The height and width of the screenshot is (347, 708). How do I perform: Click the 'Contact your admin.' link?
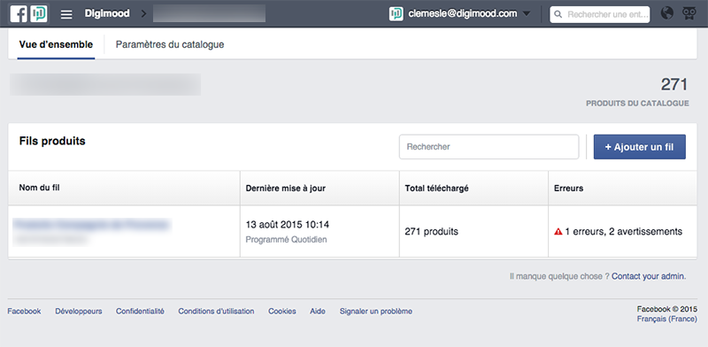(649, 276)
